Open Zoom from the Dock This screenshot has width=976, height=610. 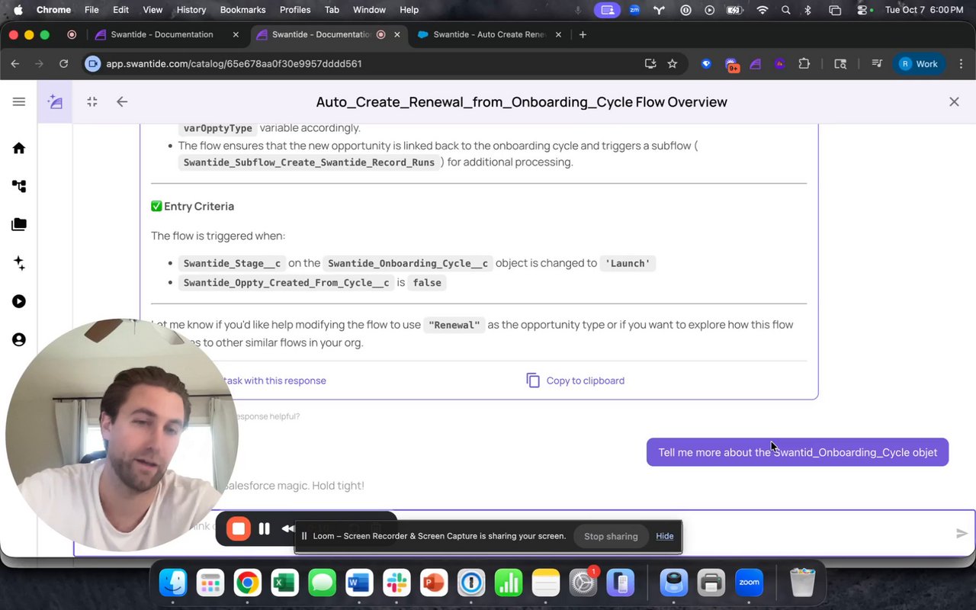point(749,583)
